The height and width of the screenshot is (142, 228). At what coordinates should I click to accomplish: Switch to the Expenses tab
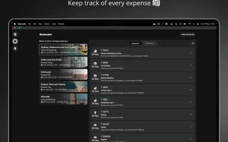[135, 43]
